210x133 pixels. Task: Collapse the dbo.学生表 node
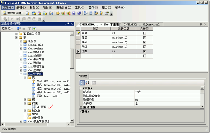click(x=21, y=74)
